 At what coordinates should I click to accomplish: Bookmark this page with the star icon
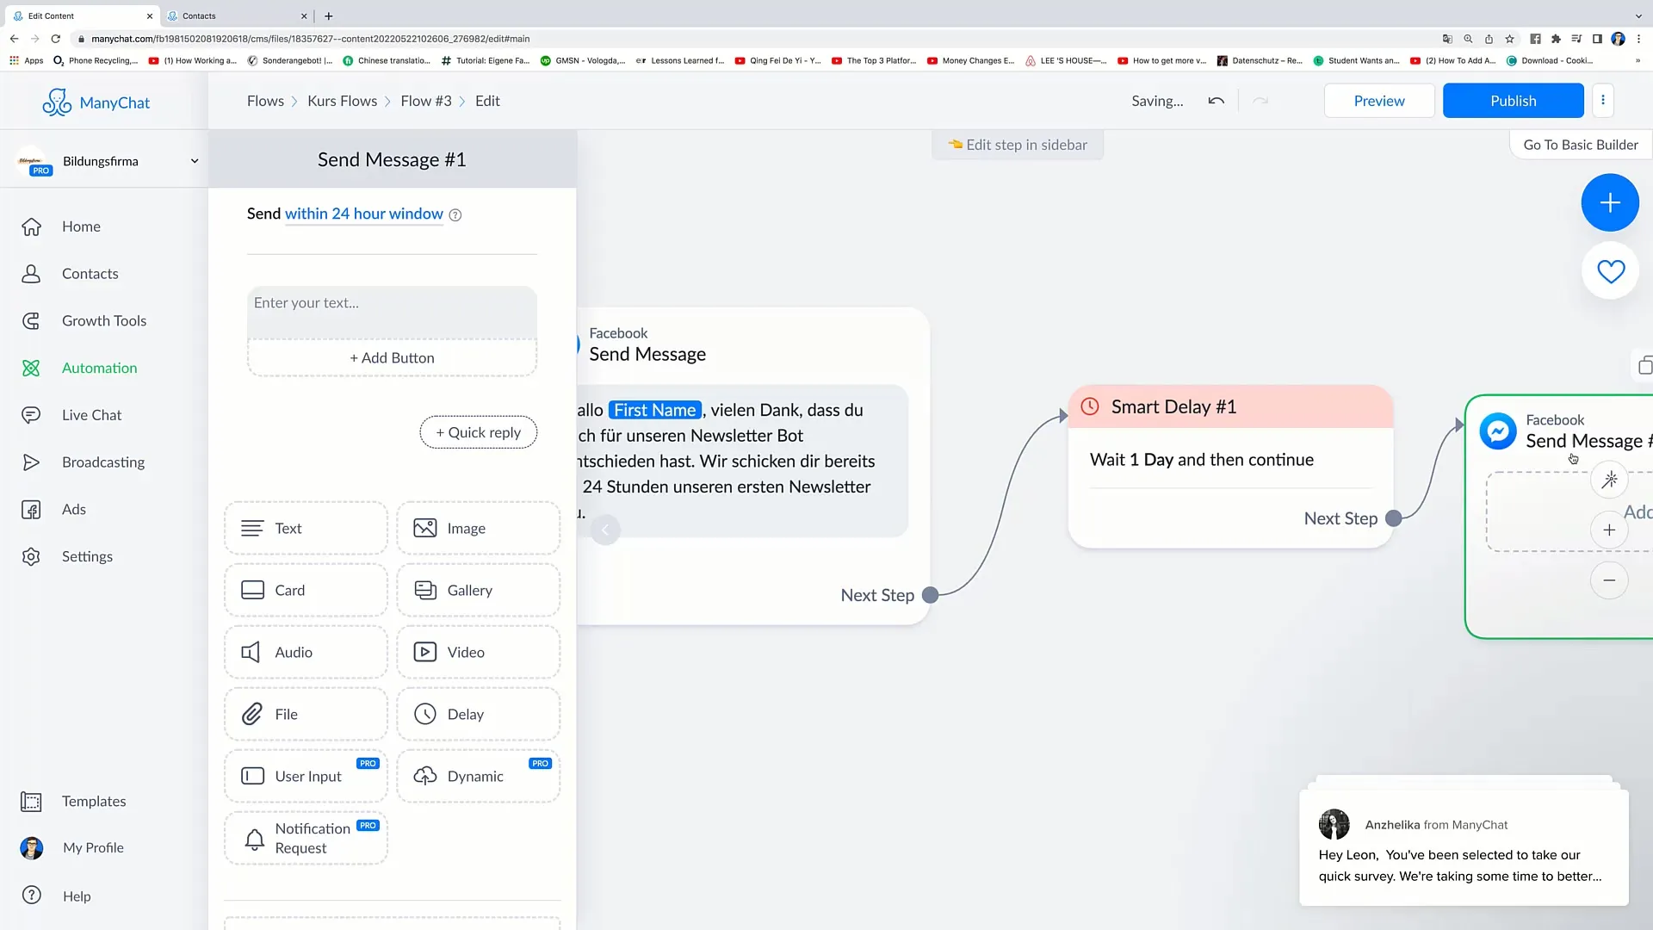click(1509, 39)
